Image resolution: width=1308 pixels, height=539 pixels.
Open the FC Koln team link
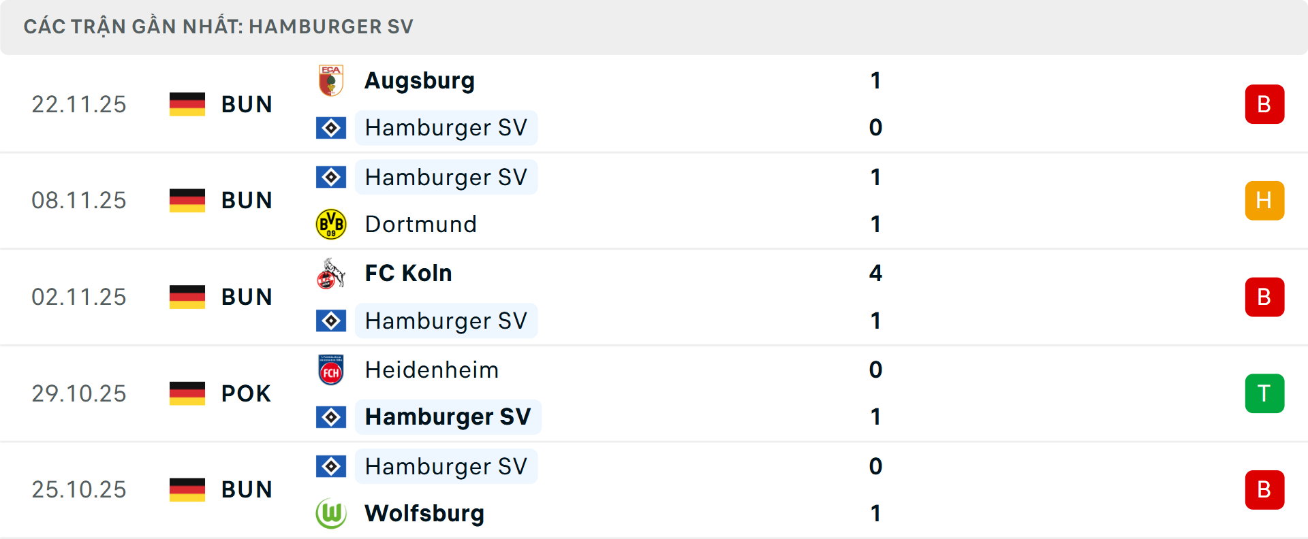(408, 274)
